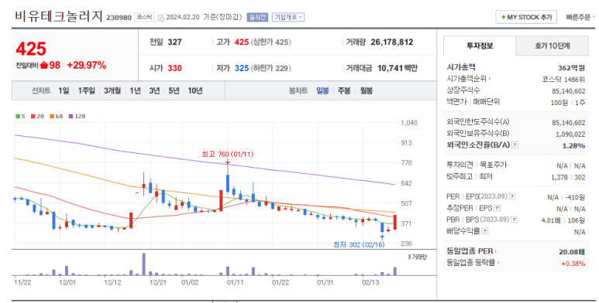
Task: Click the 저가 value 325
Action: pos(242,68)
